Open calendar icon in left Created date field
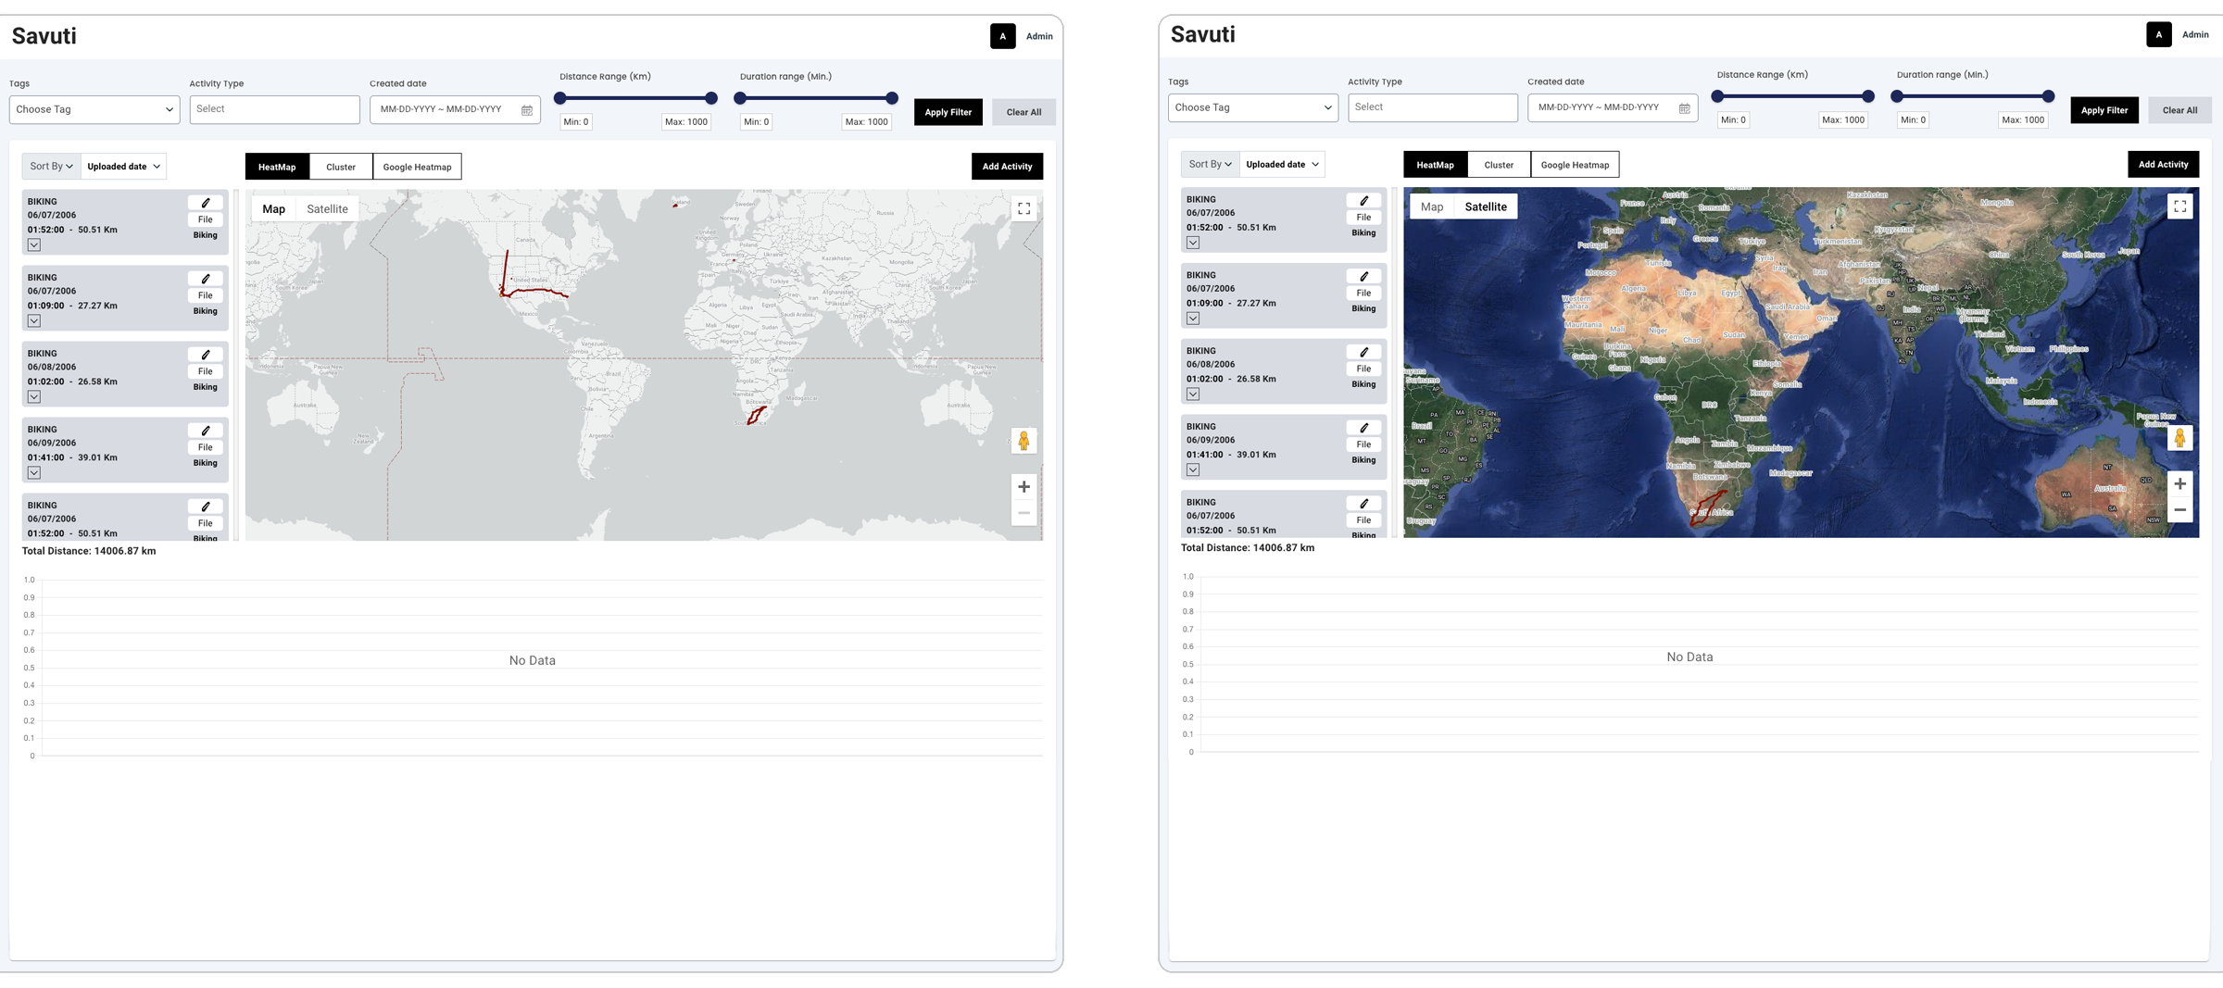 coord(527,110)
